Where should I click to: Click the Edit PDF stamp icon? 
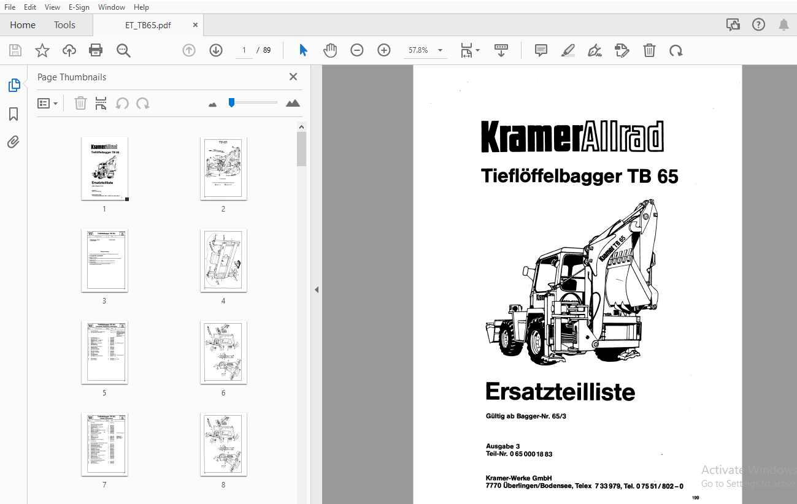tap(622, 50)
